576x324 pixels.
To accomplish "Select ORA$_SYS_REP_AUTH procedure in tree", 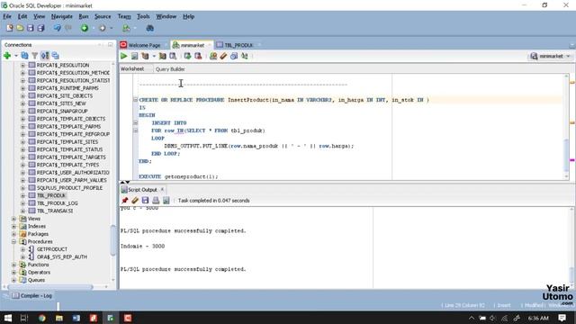I will click(62, 256).
